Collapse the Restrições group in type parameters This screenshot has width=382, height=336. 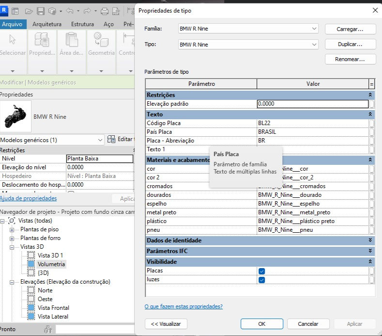click(x=370, y=95)
